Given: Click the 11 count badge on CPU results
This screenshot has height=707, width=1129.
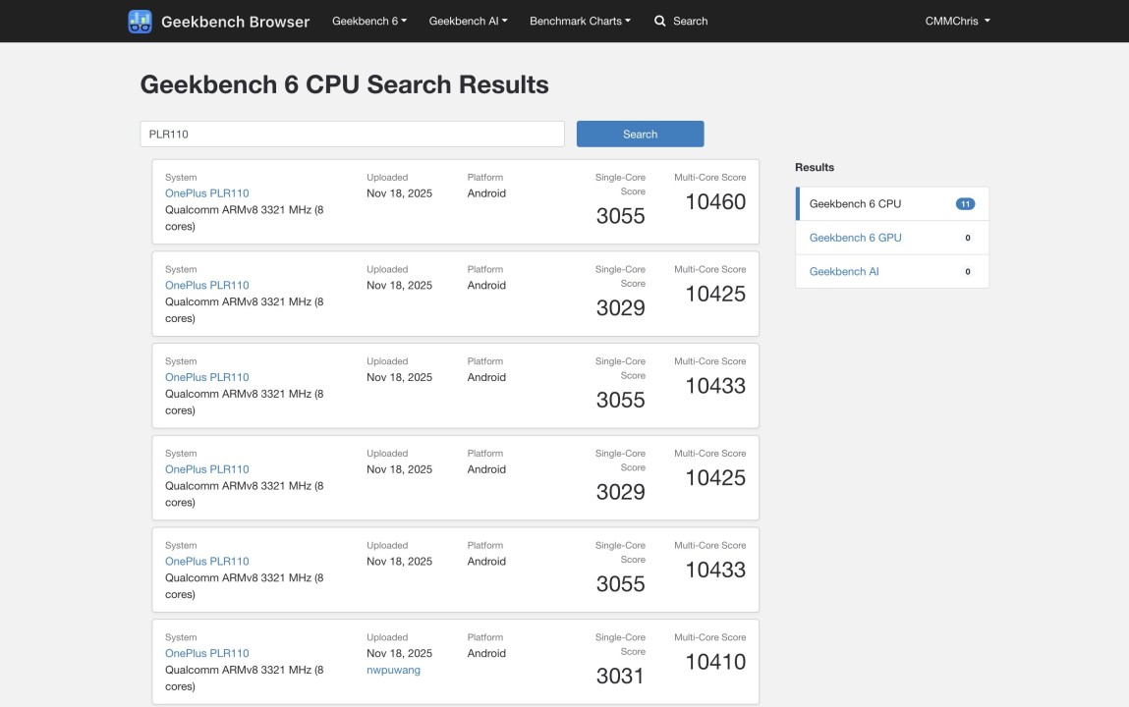Looking at the screenshot, I should coord(965,204).
